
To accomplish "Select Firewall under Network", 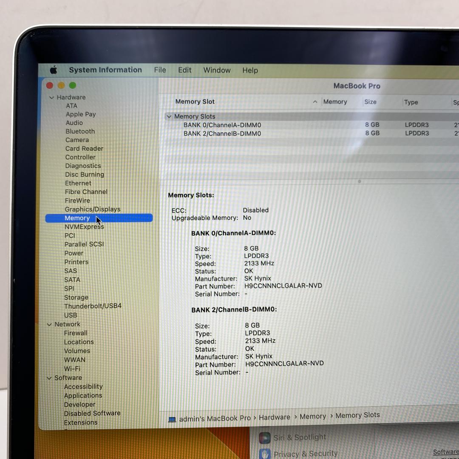I will click(x=76, y=333).
